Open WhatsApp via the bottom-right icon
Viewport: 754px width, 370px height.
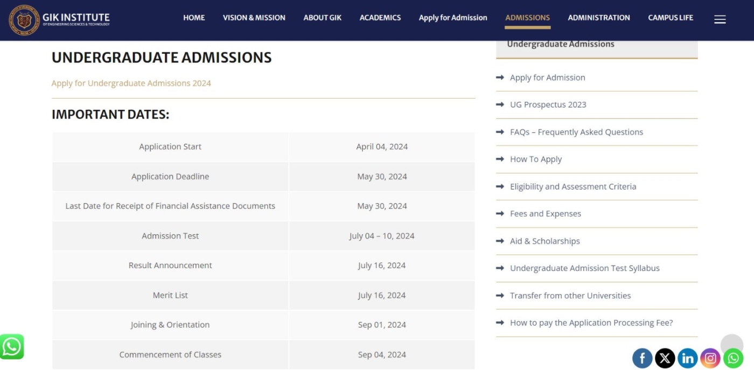[x=732, y=358]
